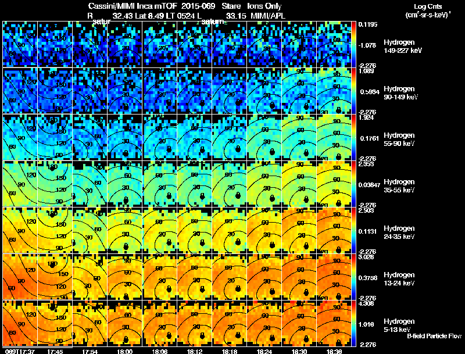Viewport: 465px width, 354px height.
Task: Click the '4.308' color scale maximum
Action: coord(366,303)
